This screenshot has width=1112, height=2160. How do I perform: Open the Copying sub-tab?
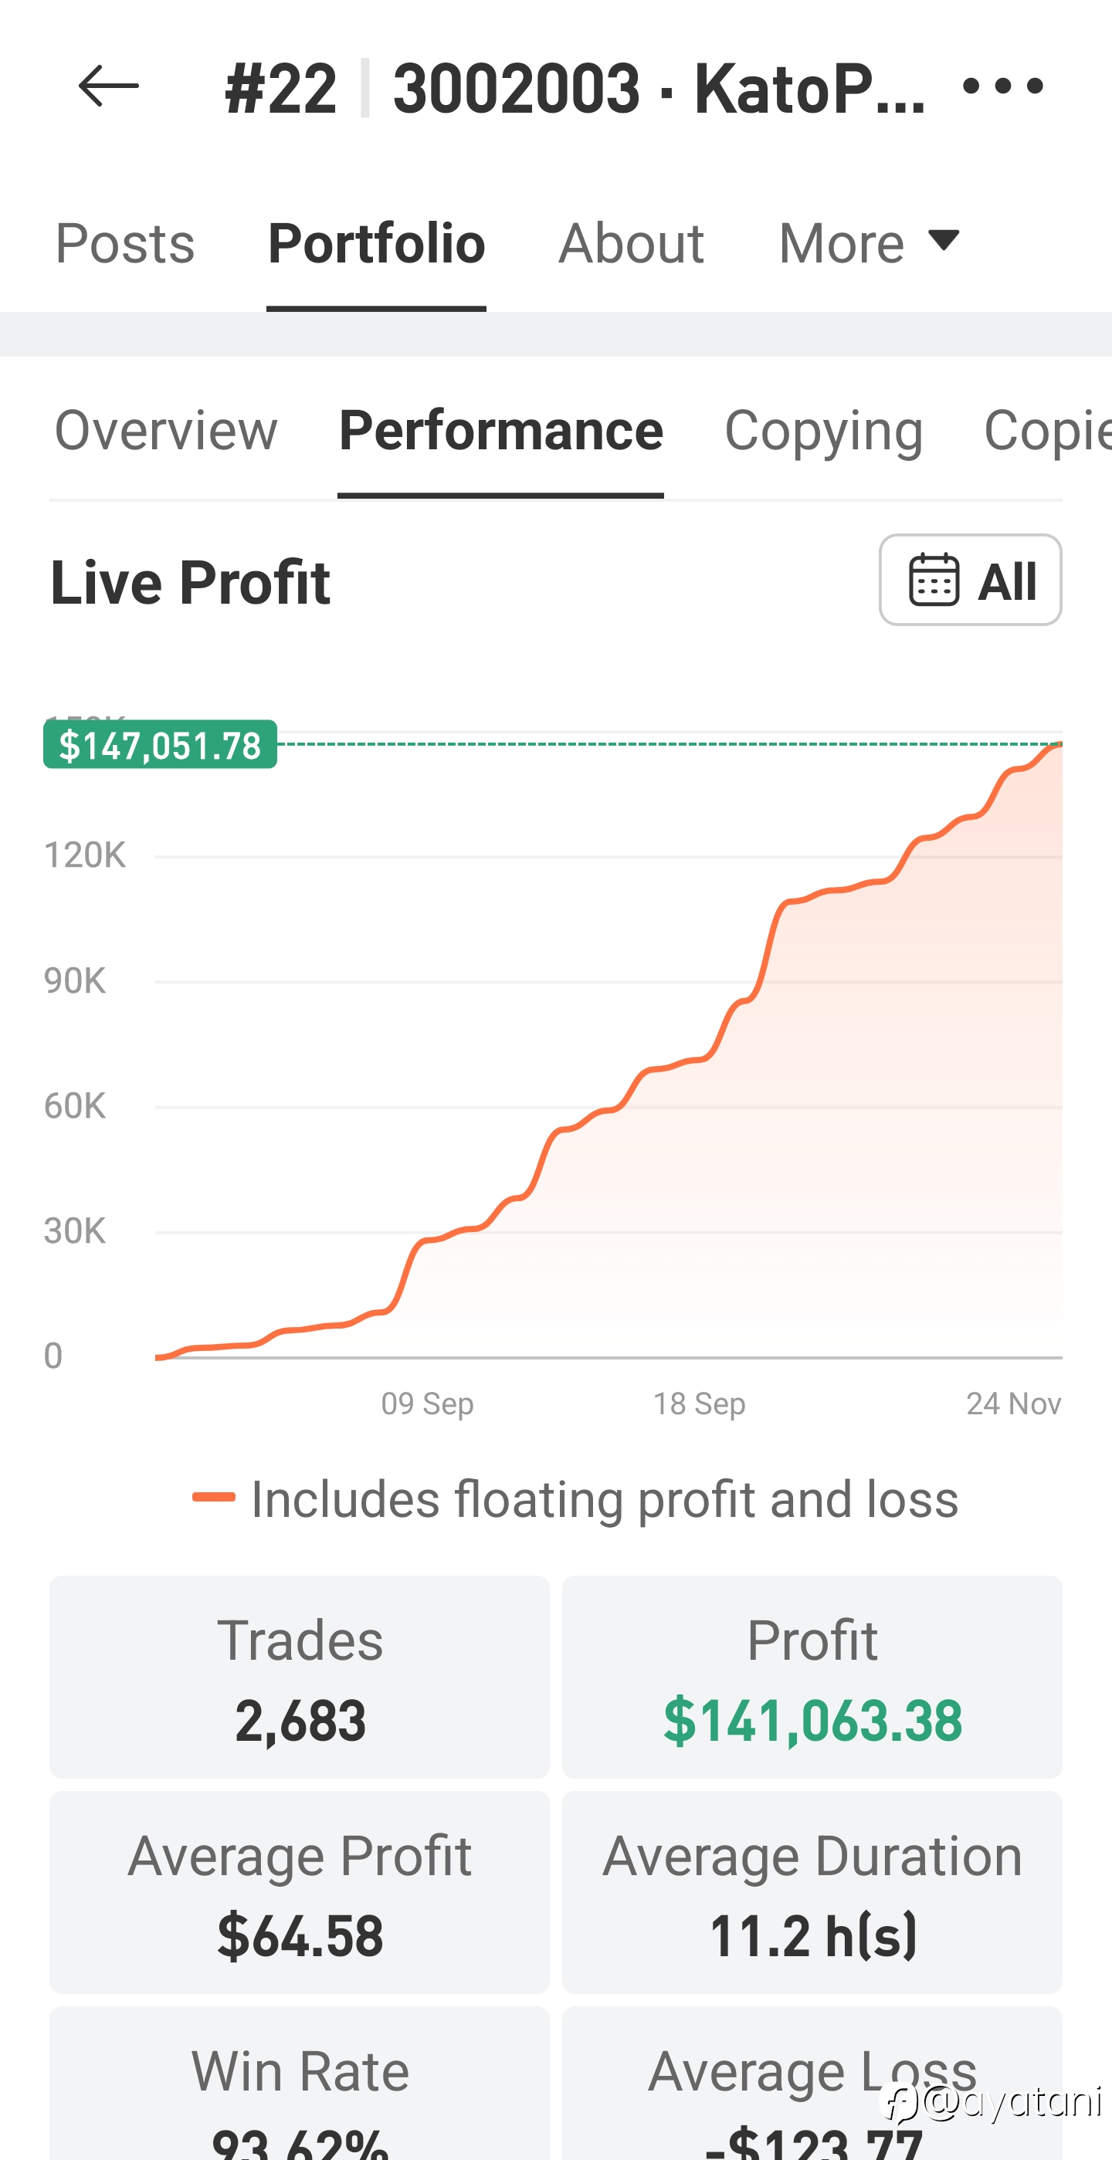822,431
